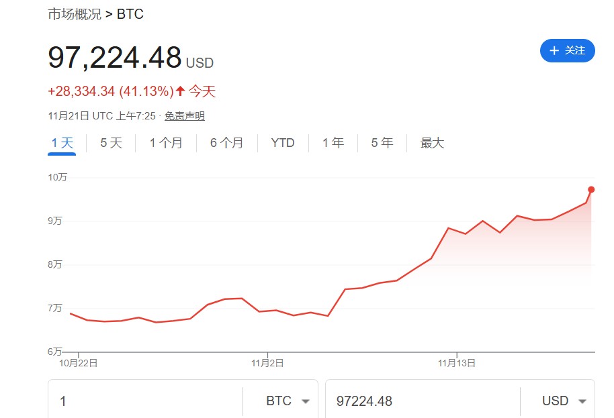Click the red up-arrow price change icon
This screenshot has height=418, width=614.
click(180, 91)
